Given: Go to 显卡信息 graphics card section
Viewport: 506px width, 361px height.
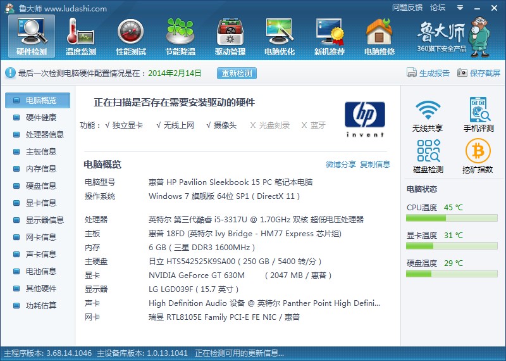Looking at the screenshot, I should pyautogui.click(x=40, y=203).
